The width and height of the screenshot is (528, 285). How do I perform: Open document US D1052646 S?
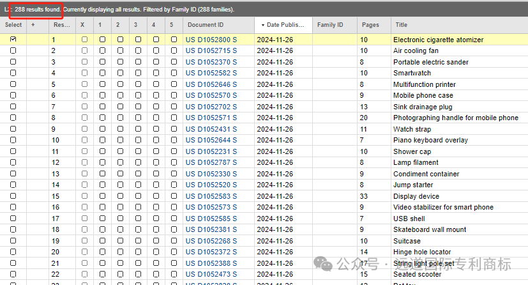pyautogui.click(x=211, y=84)
